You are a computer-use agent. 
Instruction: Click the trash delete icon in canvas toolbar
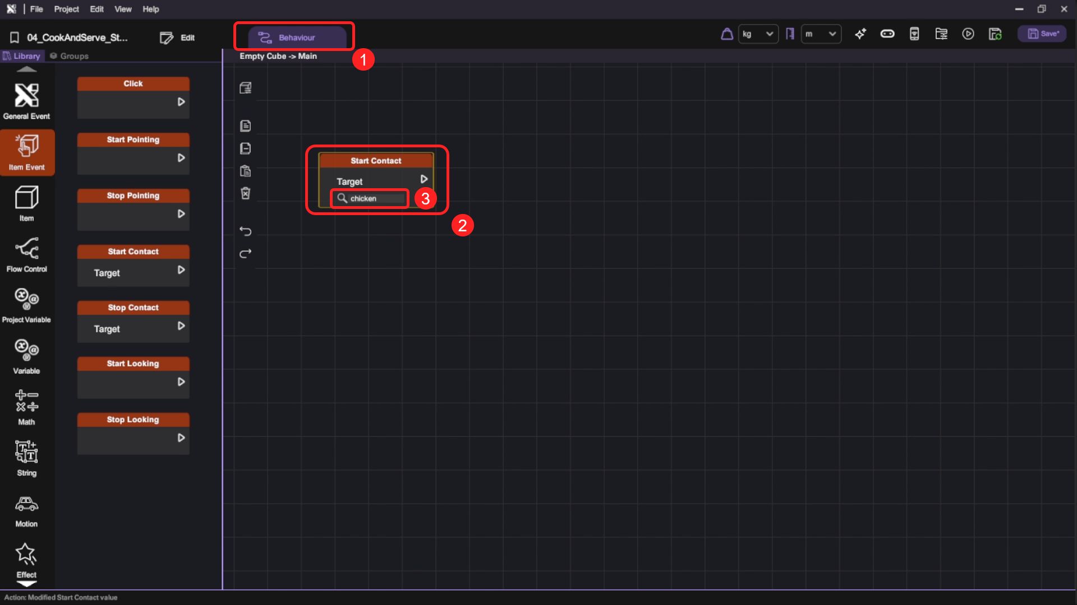click(246, 193)
